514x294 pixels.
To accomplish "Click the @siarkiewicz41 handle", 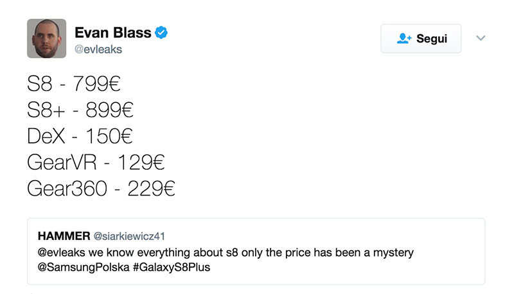I will click(x=134, y=236).
